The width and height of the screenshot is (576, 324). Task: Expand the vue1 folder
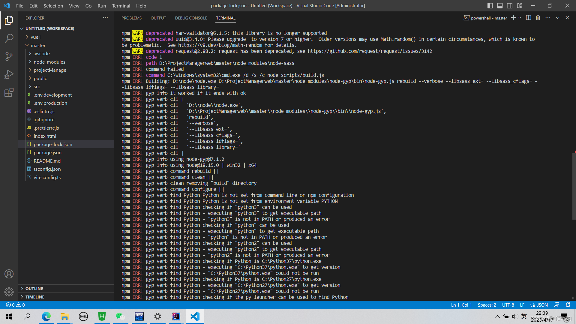tap(35, 37)
